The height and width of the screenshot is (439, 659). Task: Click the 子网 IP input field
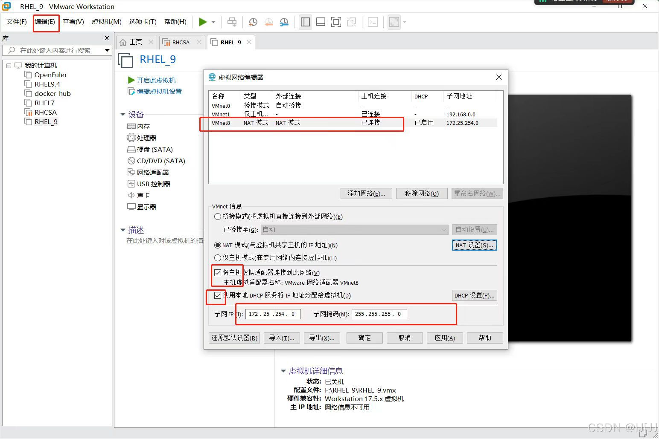273,314
